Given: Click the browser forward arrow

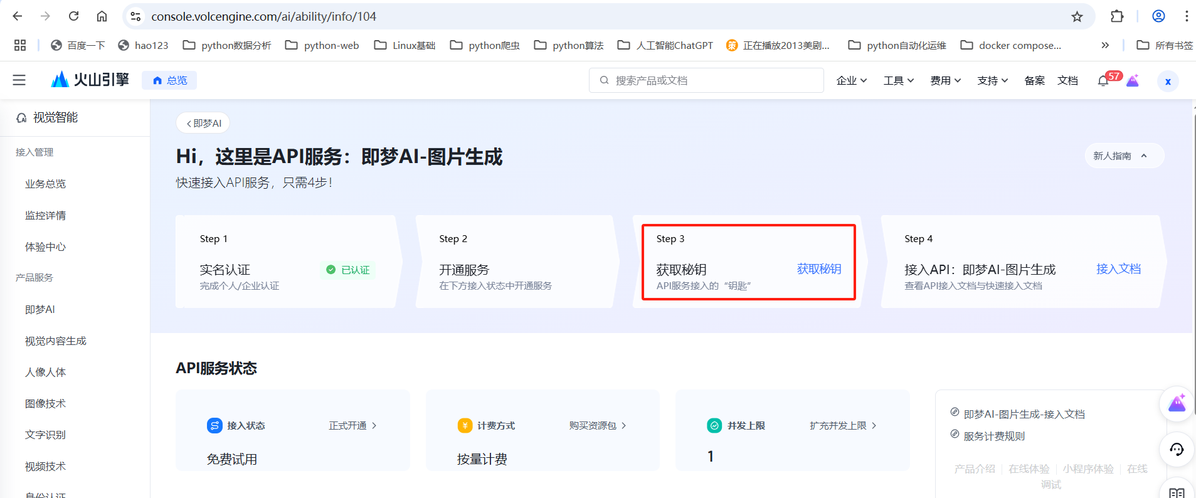Looking at the screenshot, I should (45, 16).
